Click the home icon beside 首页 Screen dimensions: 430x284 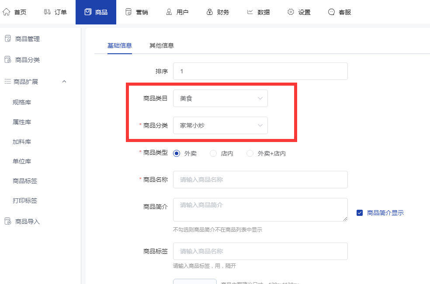pyautogui.click(x=6, y=12)
